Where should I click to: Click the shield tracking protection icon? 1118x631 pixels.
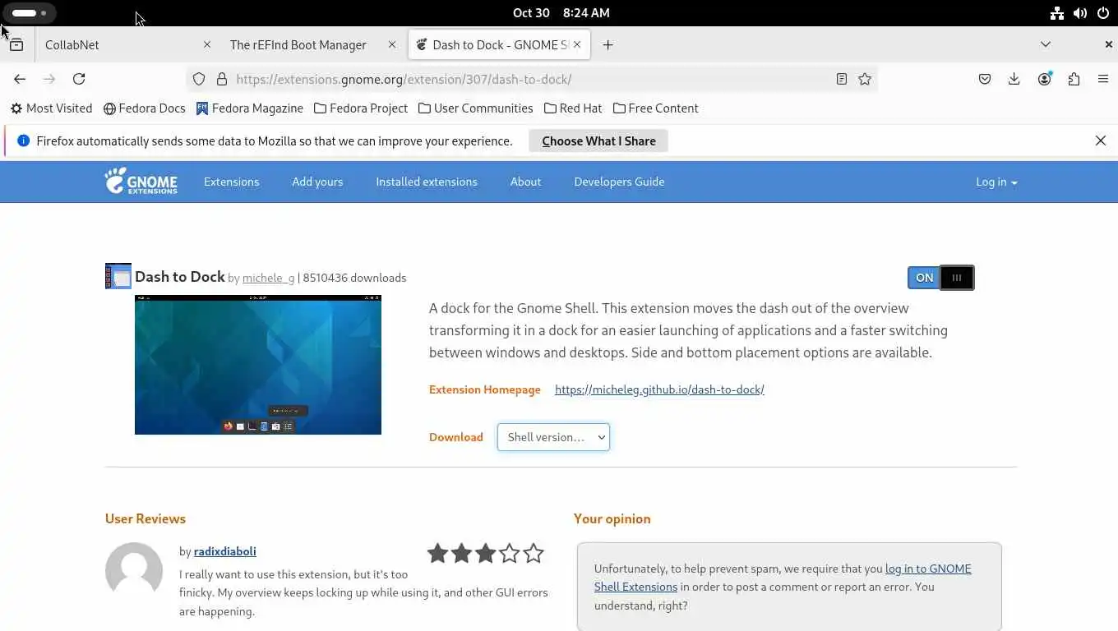click(x=199, y=79)
